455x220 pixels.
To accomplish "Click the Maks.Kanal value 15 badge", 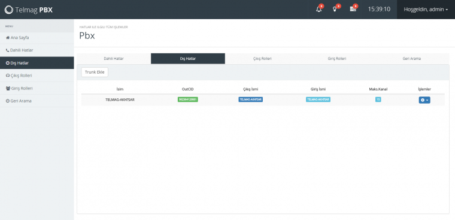I will 378,100.
